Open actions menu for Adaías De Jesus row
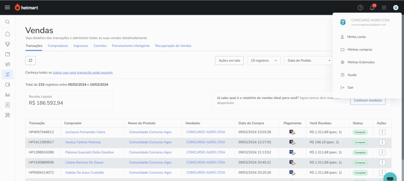Viewport: 404px width, 181px height. 382,173
